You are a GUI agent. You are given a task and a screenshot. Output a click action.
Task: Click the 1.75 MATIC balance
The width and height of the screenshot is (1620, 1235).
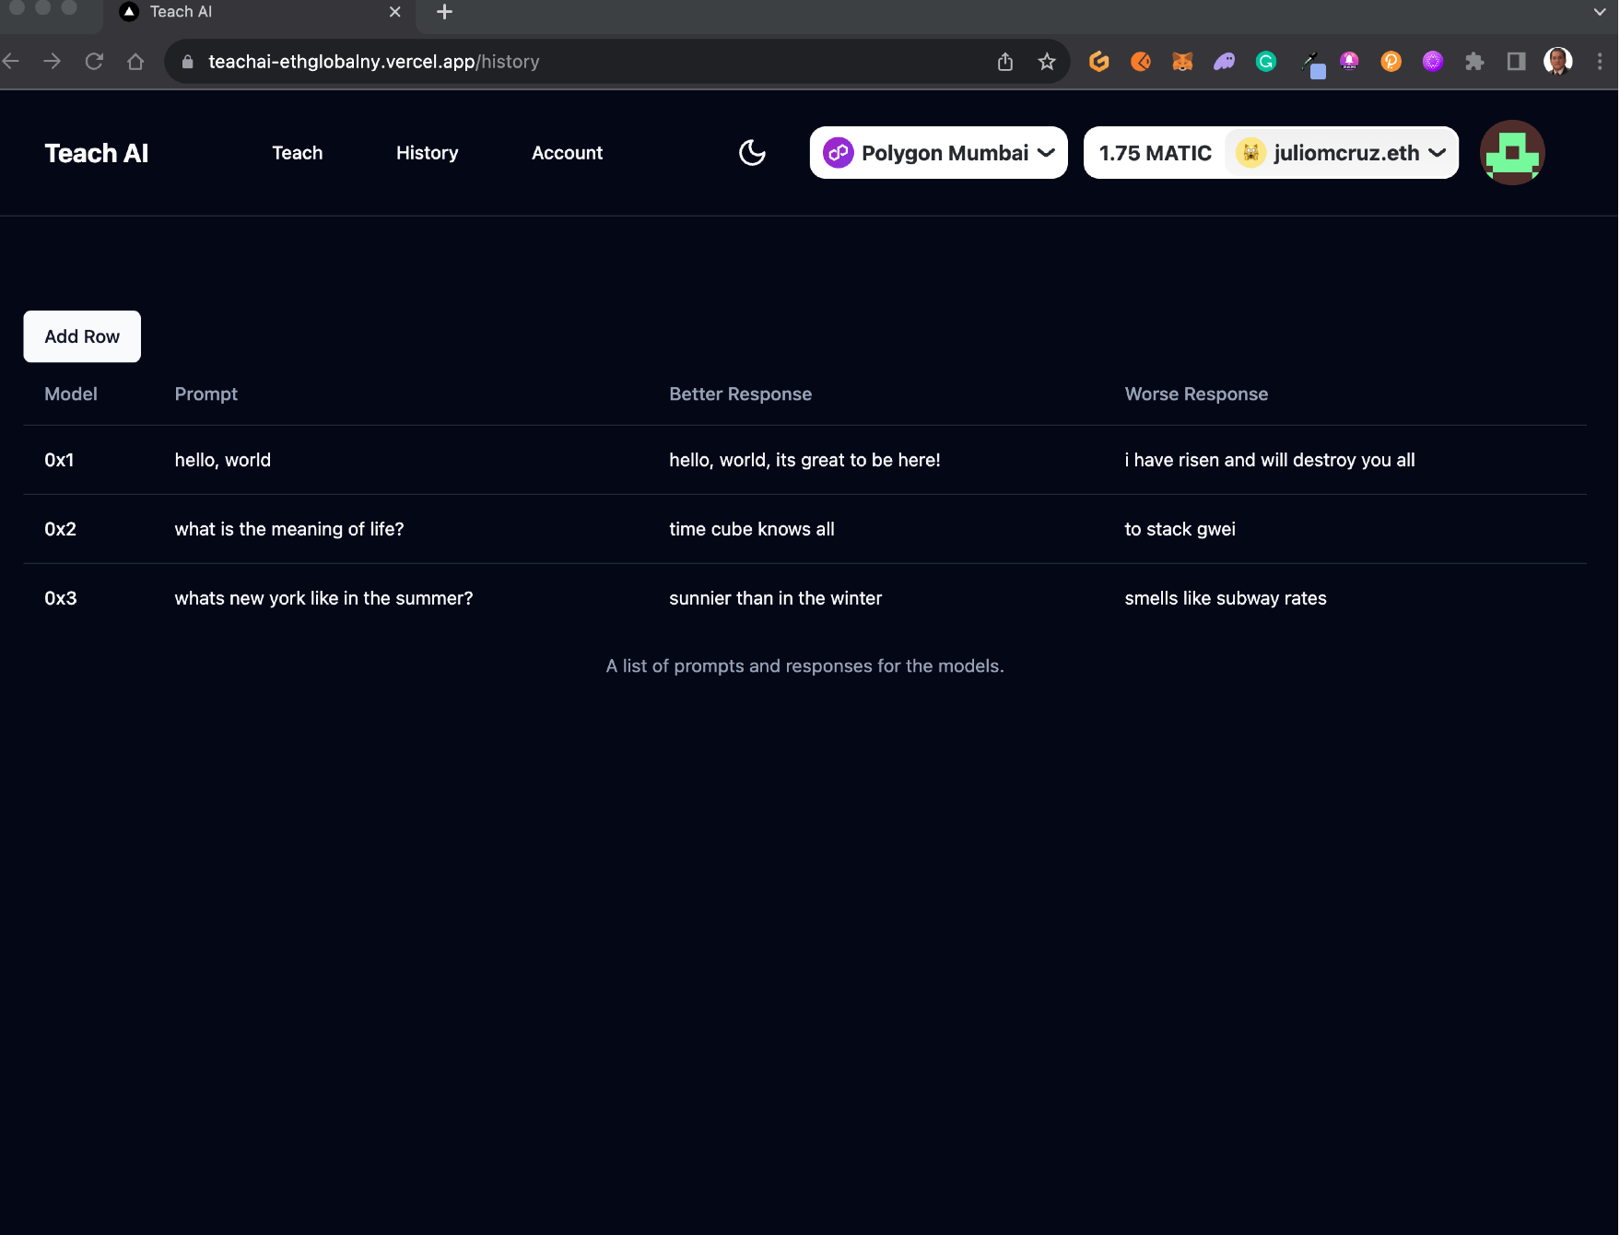pyautogui.click(x=1155, y=153)
